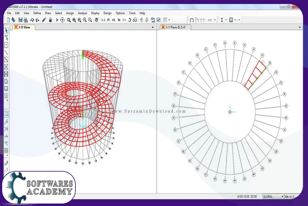Zoom in with the plus magnifier
Viewport: 308px width, 206px height.
(x=85, y=20)
